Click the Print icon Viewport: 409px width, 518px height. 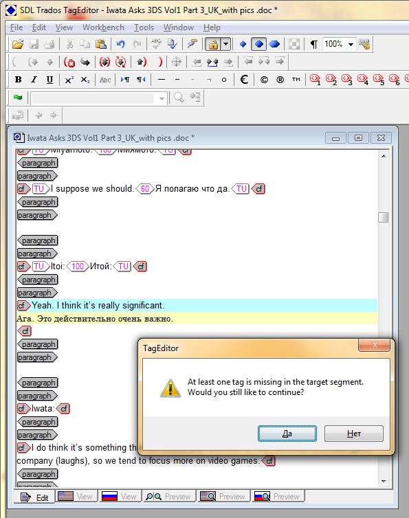coord(49,44)
